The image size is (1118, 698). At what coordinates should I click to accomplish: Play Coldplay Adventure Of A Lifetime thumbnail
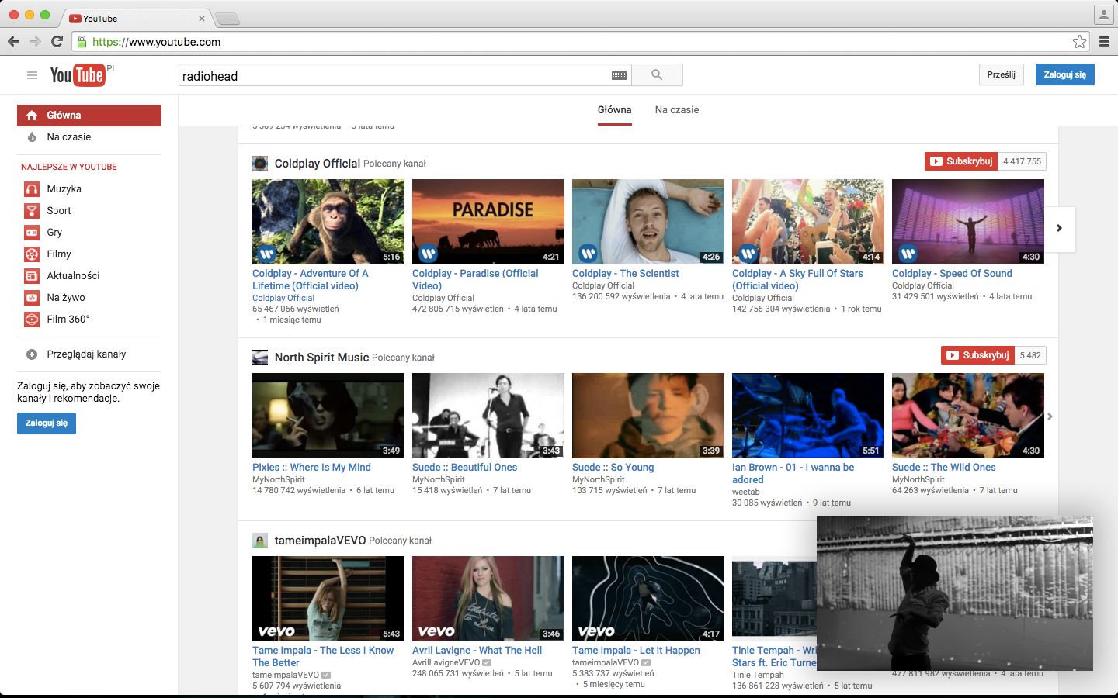coord(328,222)
